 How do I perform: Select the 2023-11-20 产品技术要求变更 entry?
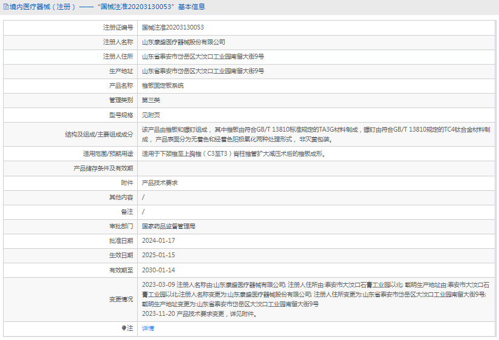click(200, 314)
